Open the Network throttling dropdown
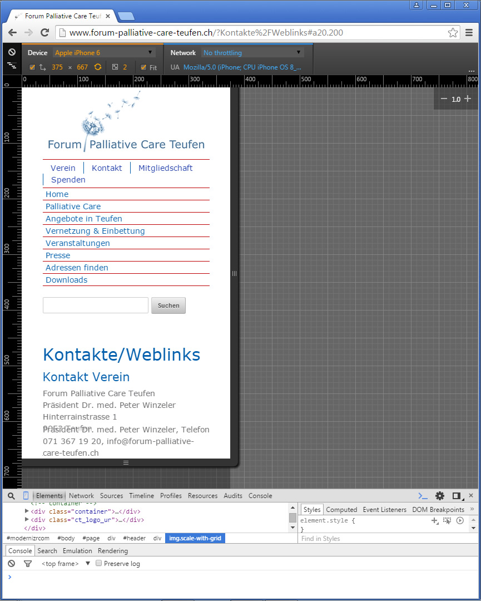This screenshot has height=601, width=481. (252, 53)
